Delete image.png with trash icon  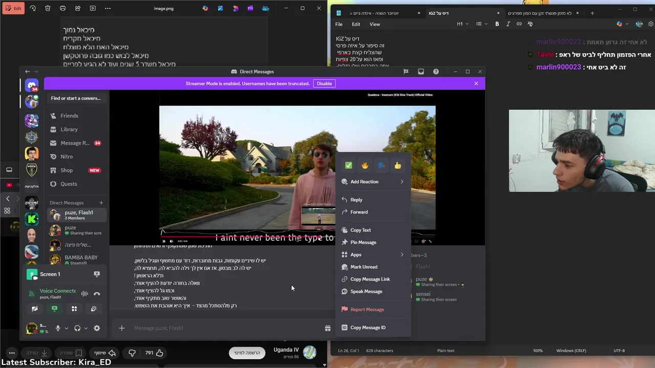click(48, 8)
